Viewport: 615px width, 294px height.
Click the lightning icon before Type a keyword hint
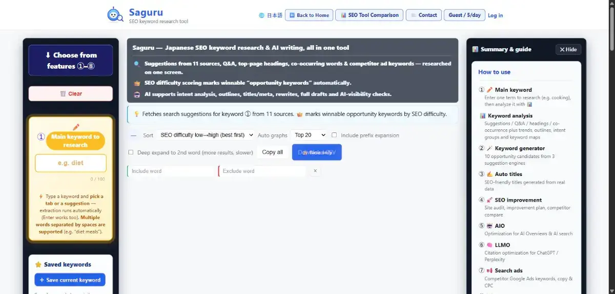(x=41, y=197)
